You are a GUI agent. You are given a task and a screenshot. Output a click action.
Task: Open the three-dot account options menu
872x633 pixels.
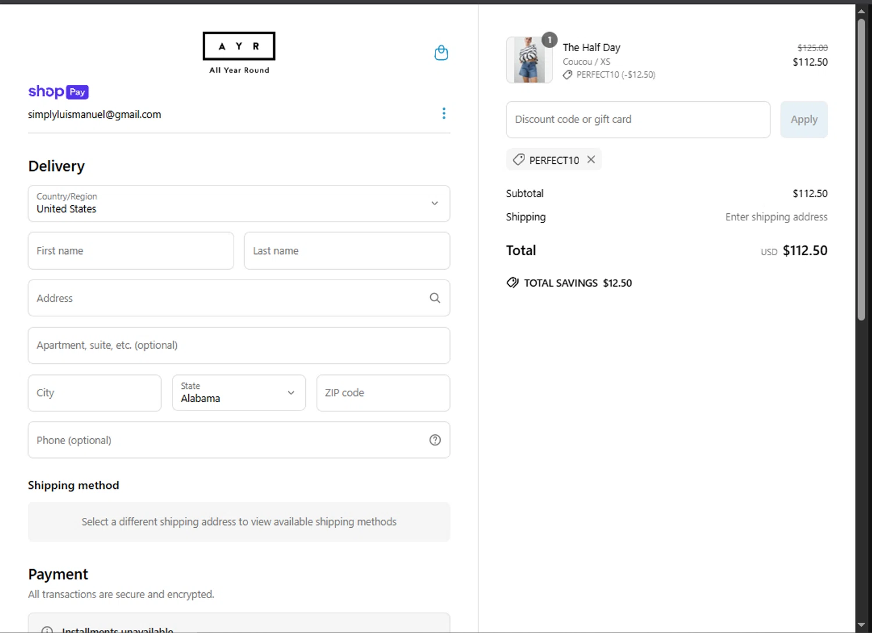point(444,113)
